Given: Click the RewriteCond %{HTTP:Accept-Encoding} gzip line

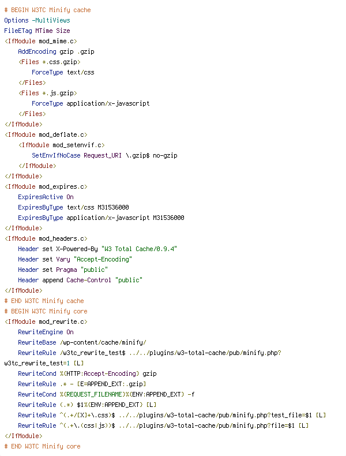Looking at the screenshot, I should point(87,373).
